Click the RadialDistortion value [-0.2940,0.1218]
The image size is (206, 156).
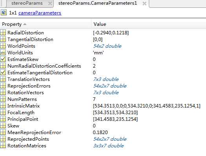click(x=111, y=33)
